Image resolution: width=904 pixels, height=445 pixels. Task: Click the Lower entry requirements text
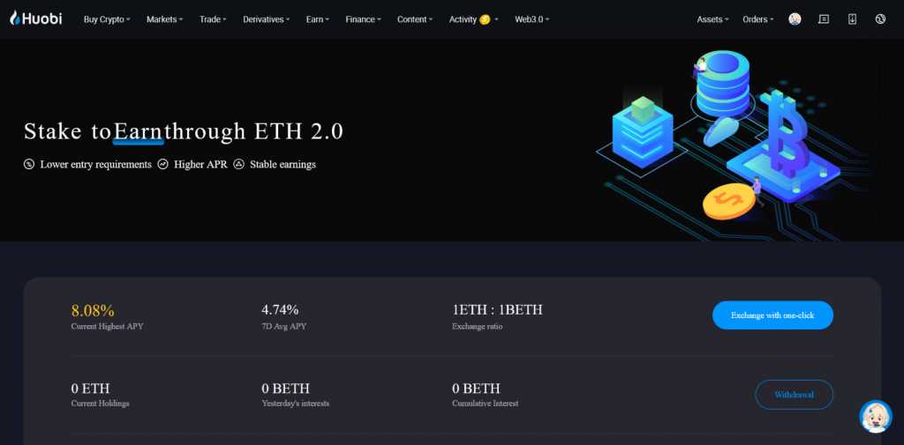(95, 165)
